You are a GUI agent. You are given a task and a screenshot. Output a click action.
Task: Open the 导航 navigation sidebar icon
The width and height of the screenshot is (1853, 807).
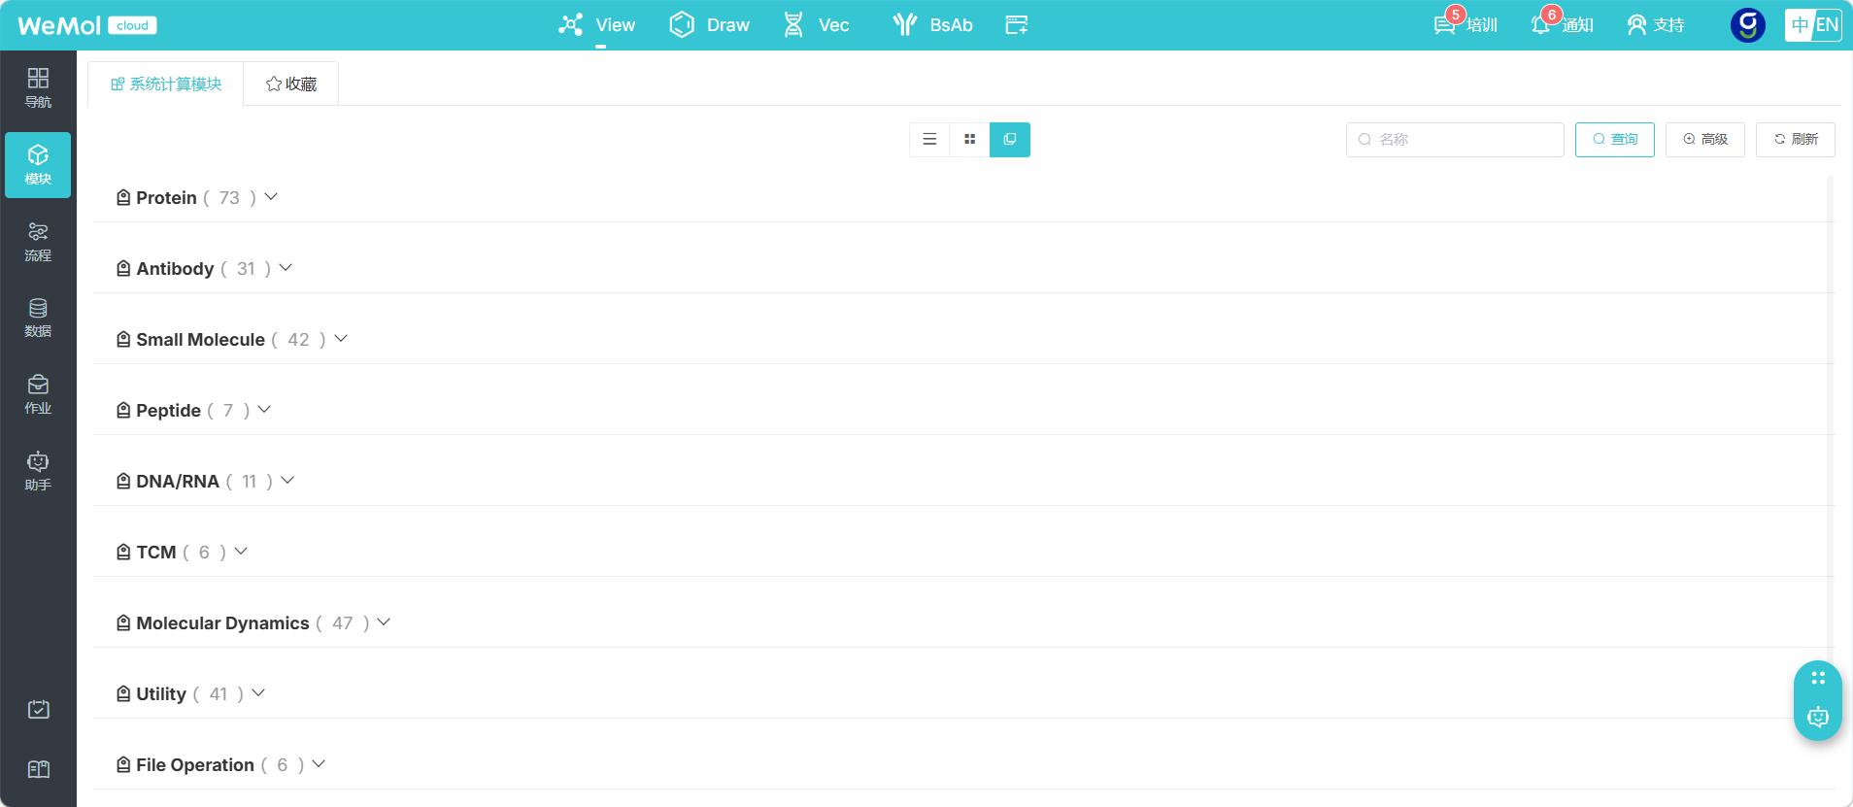(x=38, y=87)
